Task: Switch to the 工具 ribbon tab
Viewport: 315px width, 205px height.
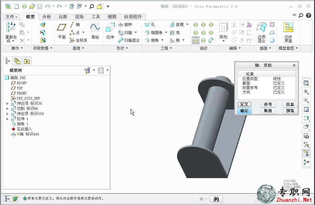Action: click(x=96, y=17)
